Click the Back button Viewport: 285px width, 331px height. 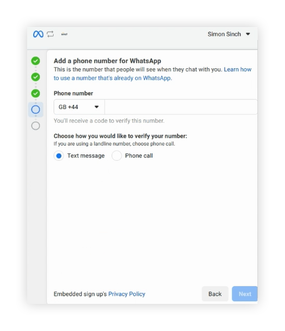coord(215,294)
